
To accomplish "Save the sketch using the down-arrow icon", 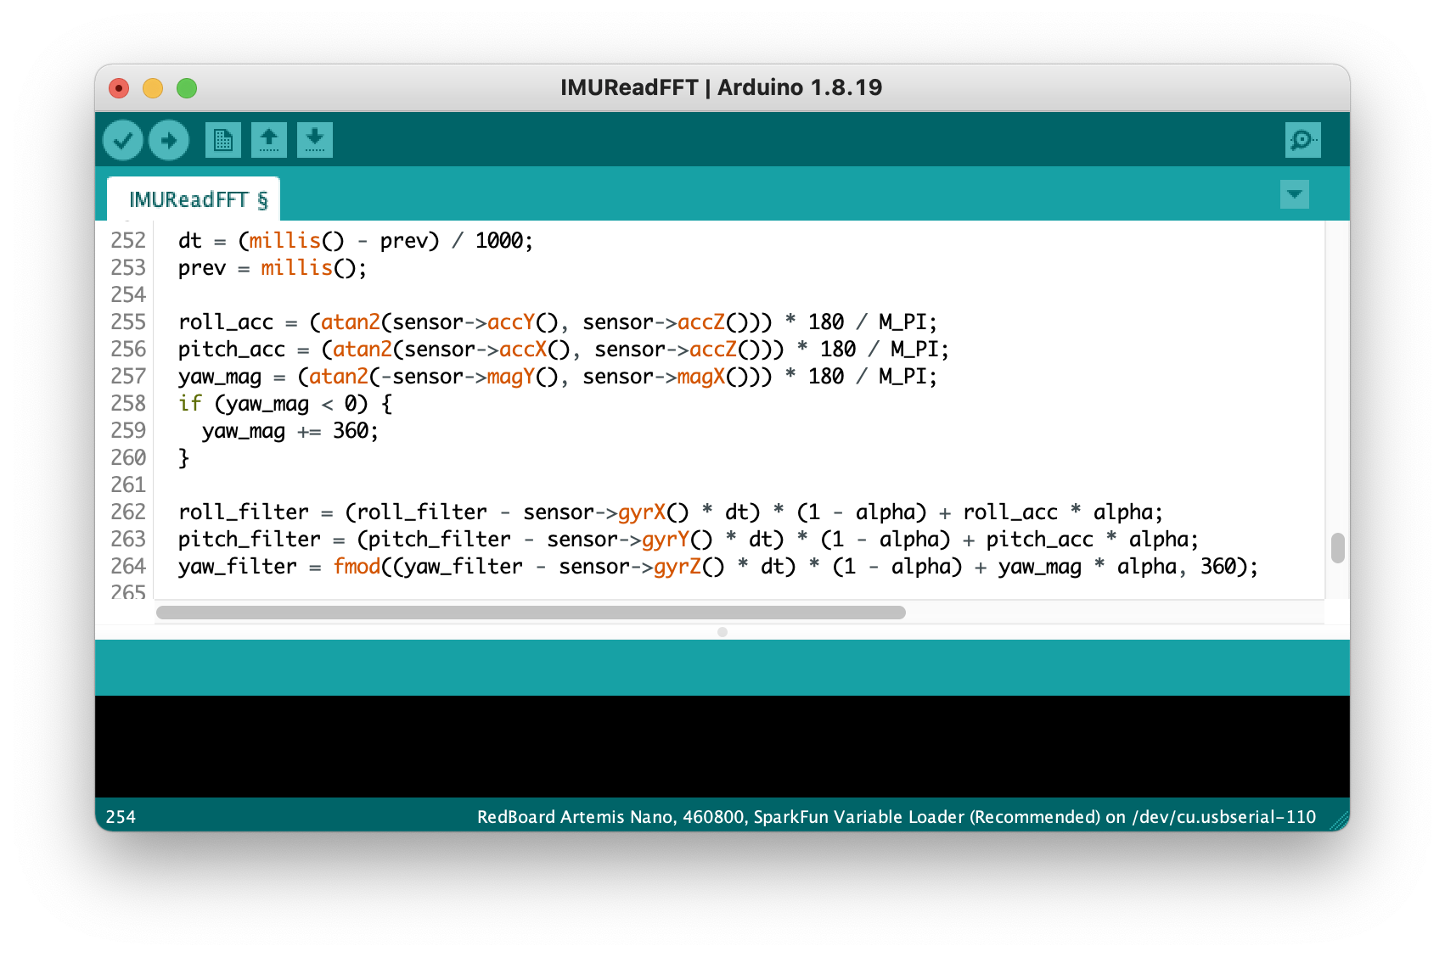I will point(315,140).
